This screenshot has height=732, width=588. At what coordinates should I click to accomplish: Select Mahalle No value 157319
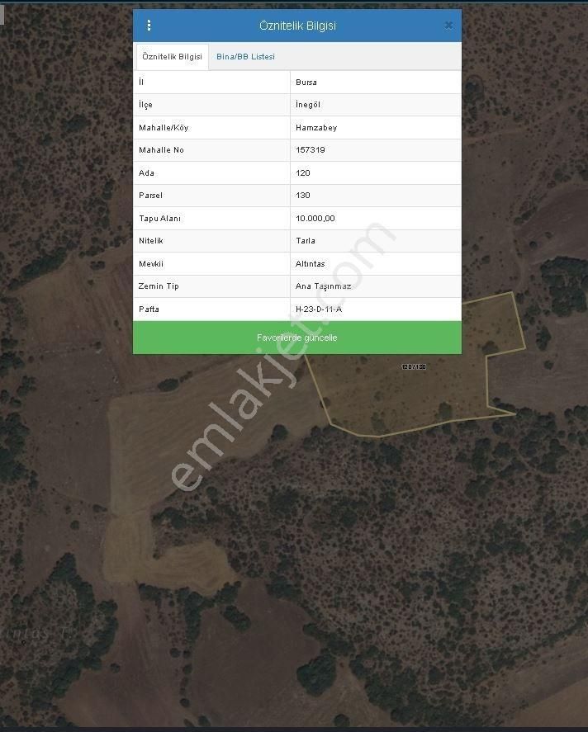tap(311, 150)
